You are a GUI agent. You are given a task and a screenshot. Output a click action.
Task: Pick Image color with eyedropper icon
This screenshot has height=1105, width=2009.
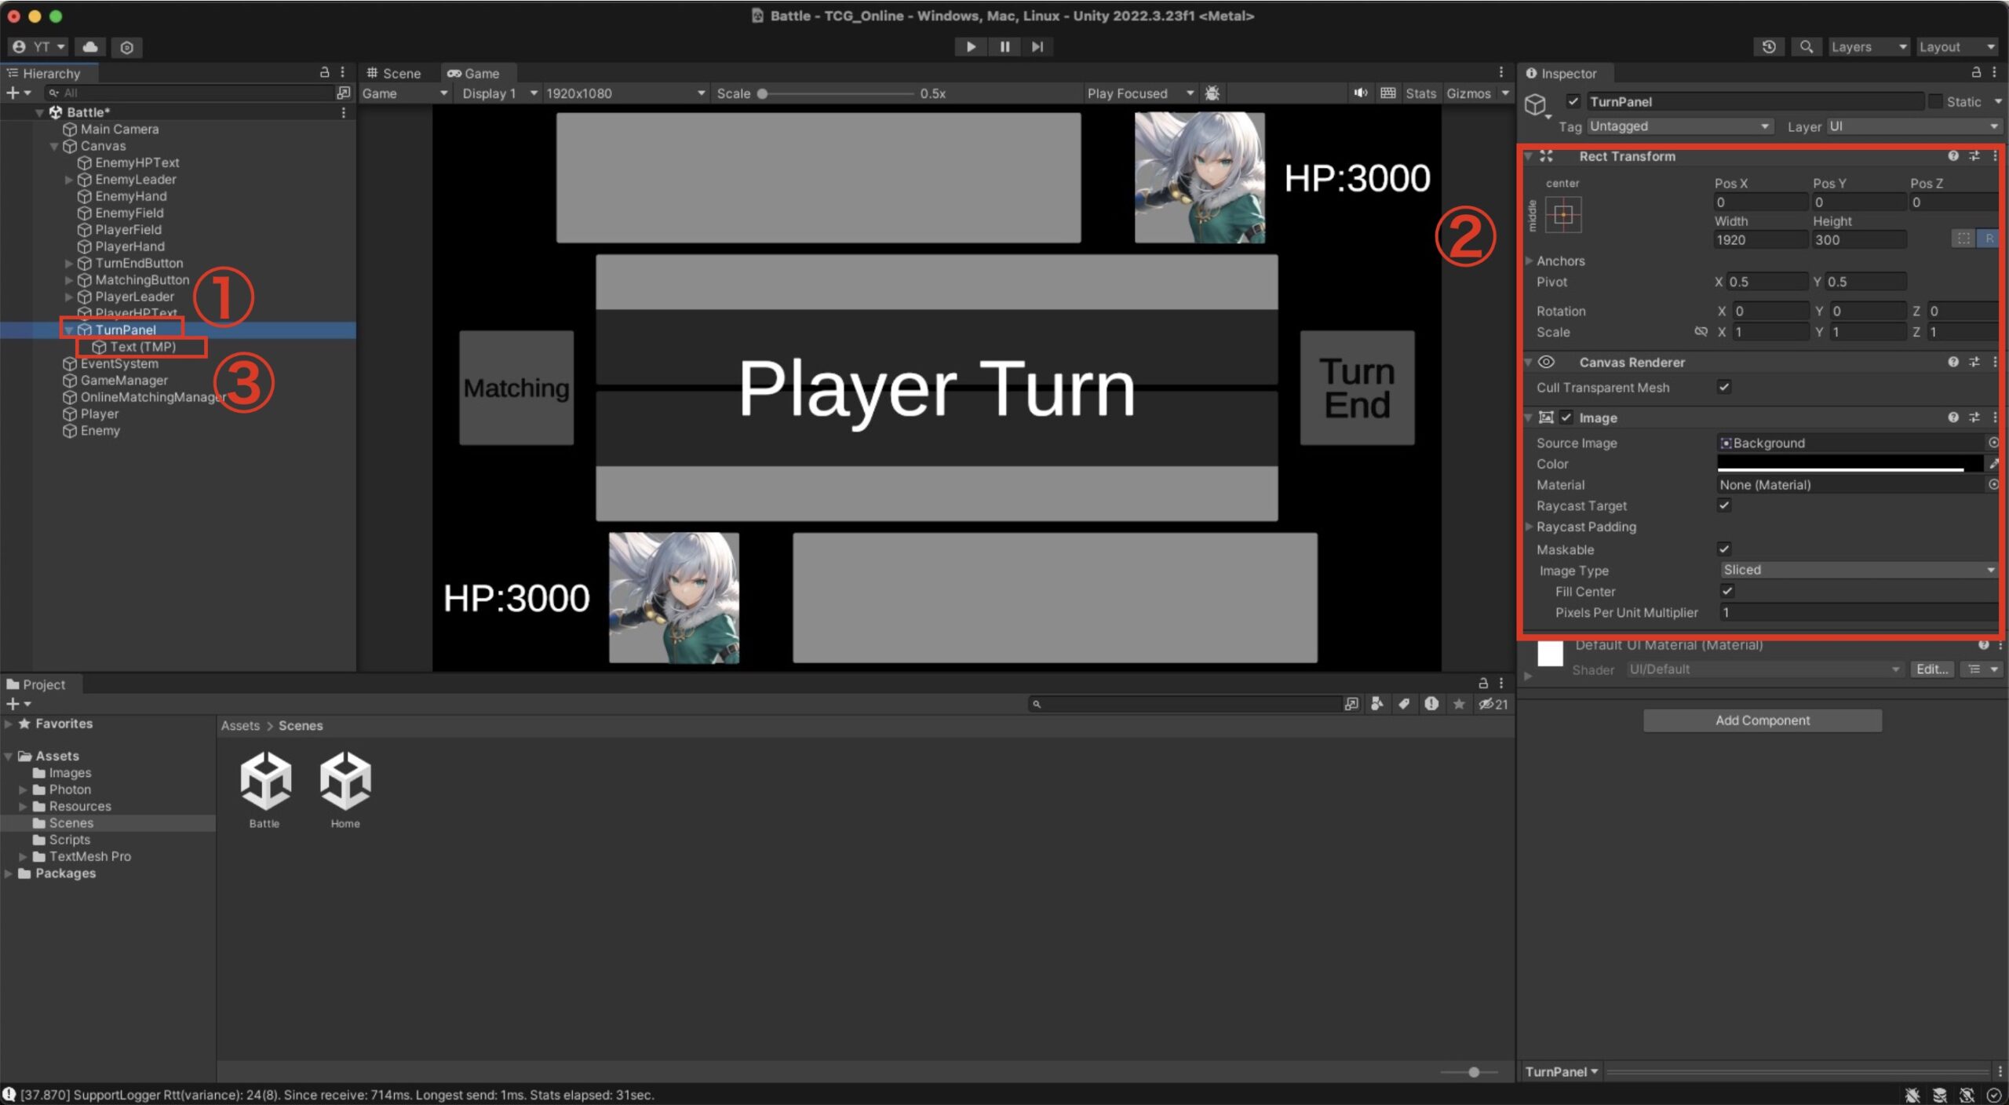pyautogui.click(x=1994, y=464)
